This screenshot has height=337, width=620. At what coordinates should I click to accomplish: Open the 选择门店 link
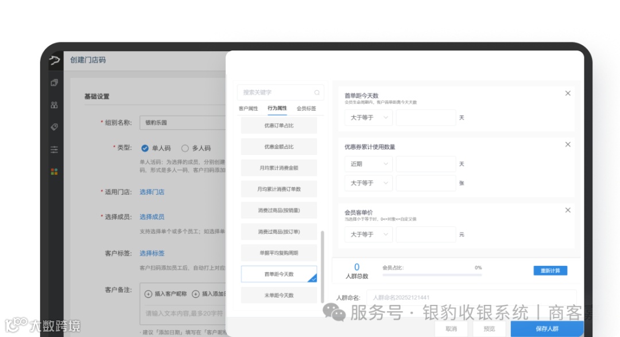click(x=152, y=192)
